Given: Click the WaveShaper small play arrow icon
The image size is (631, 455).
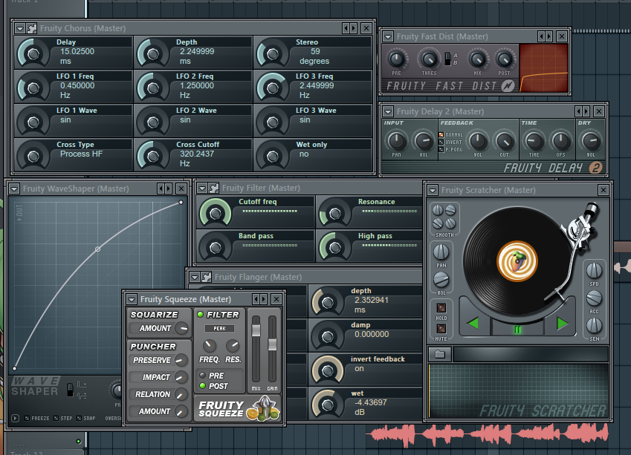Looking at the screenshot, I should pyautogui.click(x=15, y=419).
